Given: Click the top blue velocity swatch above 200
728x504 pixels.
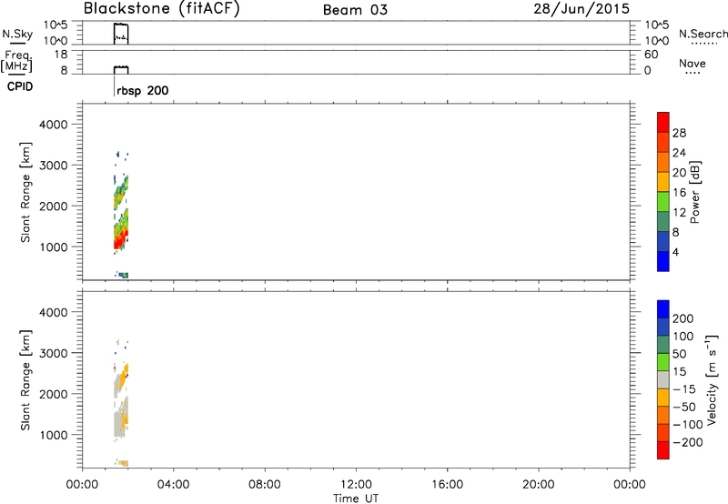Looking at the screenshot, I should (663, 309).
